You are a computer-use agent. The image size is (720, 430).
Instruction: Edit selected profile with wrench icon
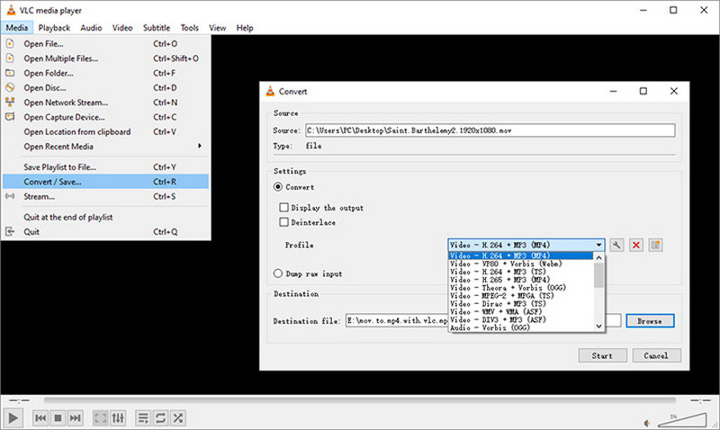click(x=617, y=245)
